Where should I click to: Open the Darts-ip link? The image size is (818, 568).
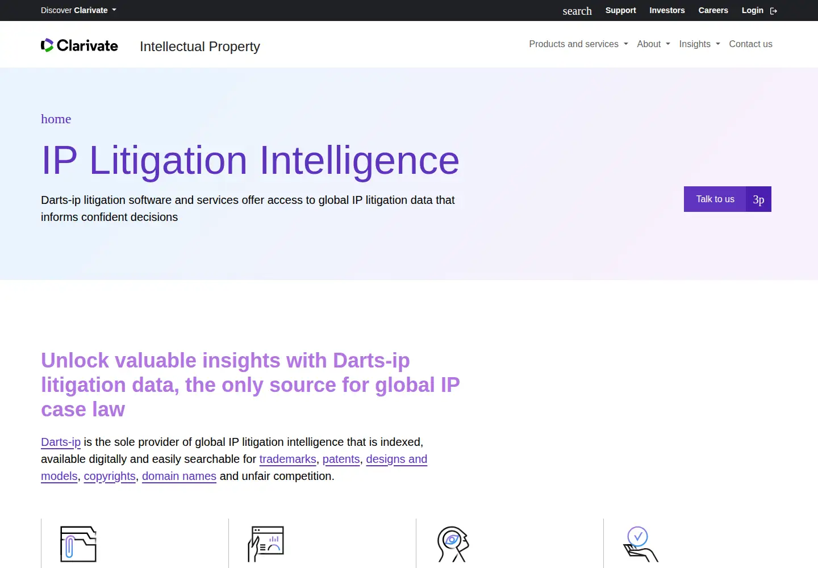point(61,442)
